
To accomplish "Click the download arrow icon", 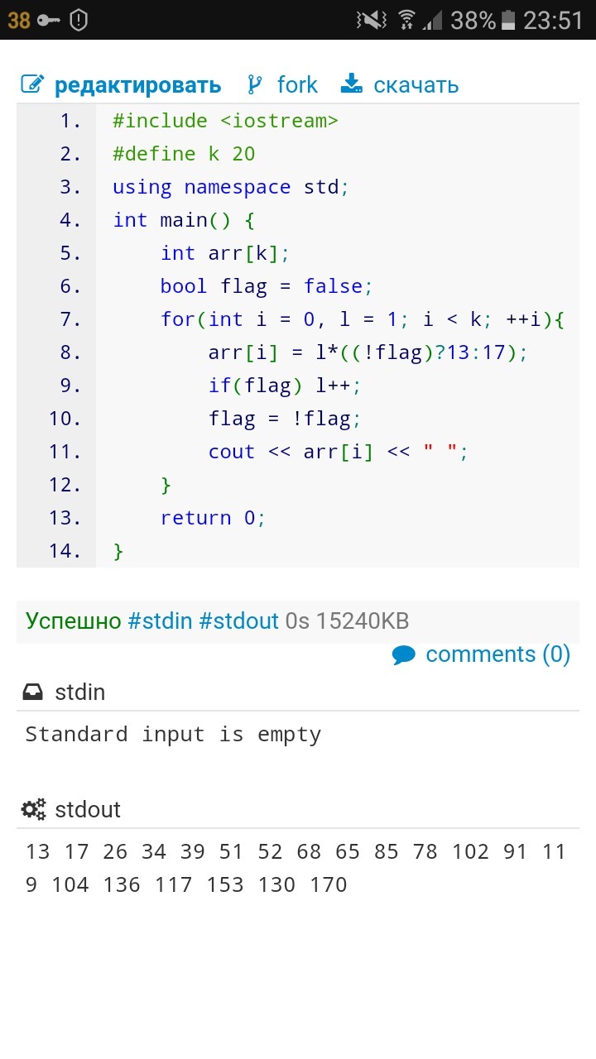I will pos(352,84).
